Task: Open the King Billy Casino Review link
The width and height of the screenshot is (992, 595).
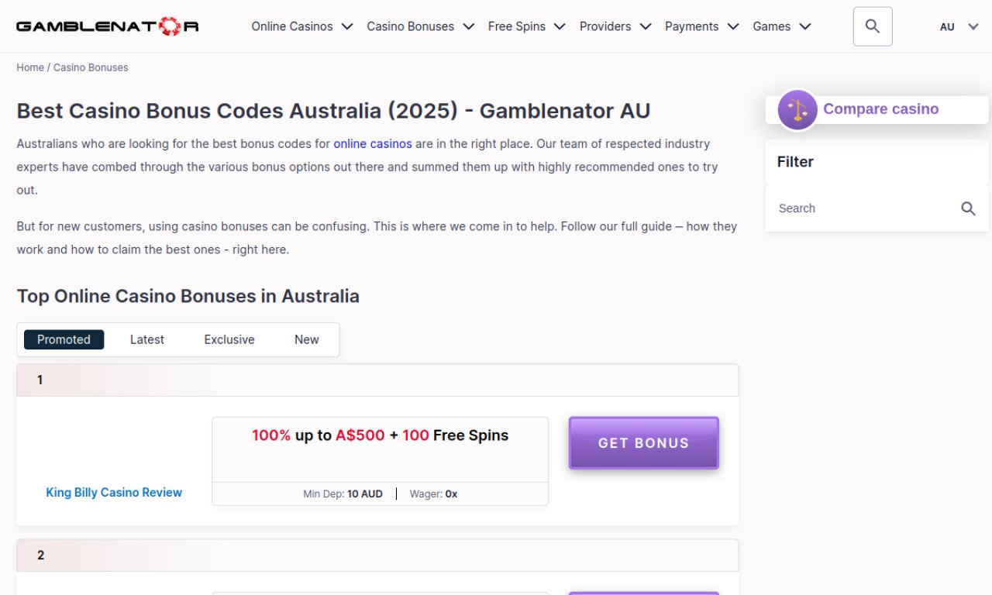Action: (114, 492)
